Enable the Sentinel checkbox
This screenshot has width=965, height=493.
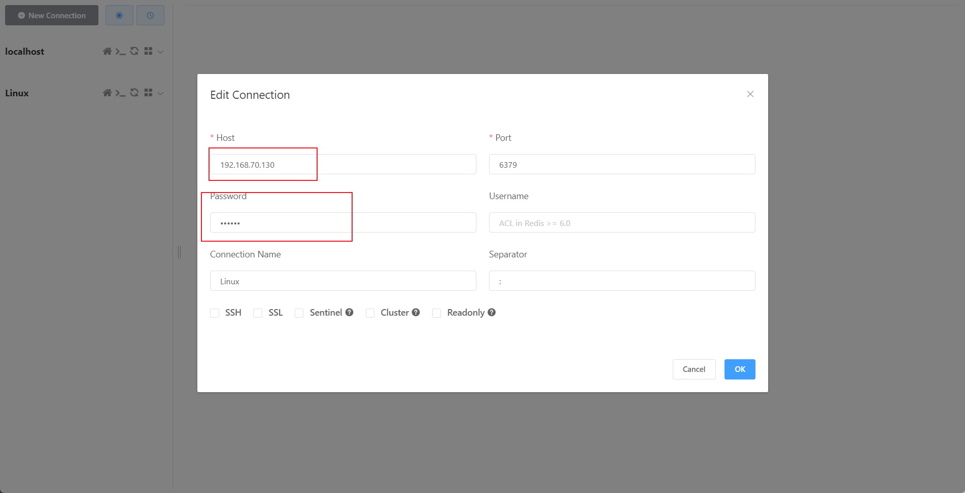point(299,313)
